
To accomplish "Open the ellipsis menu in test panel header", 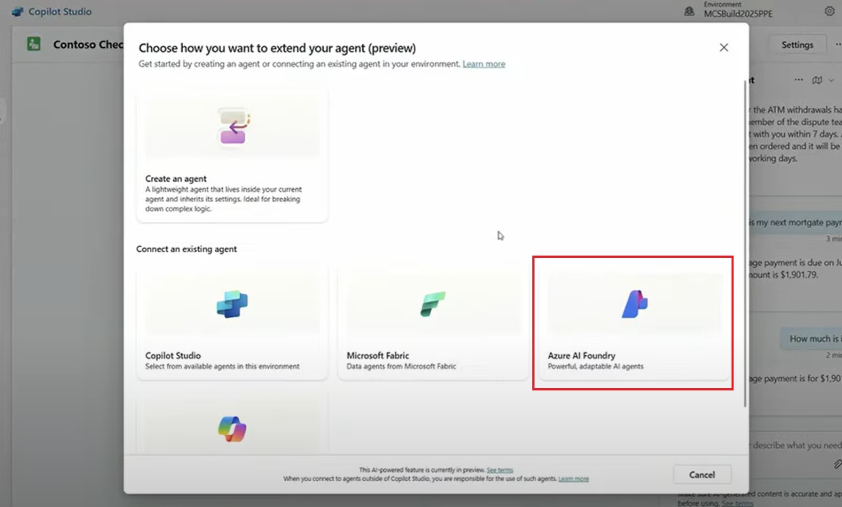I will pyautogui.click(x=798, y=80).
